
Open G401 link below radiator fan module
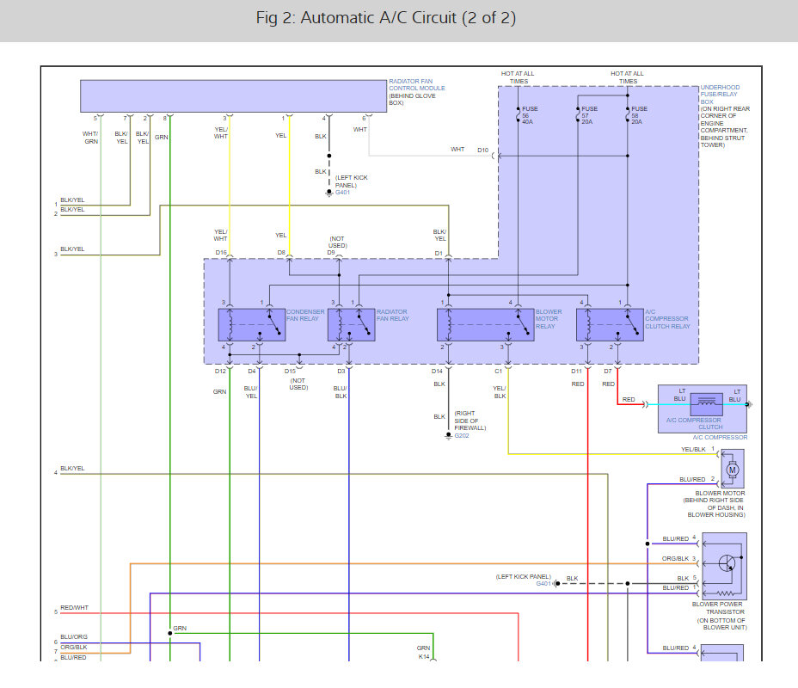click(342, 193)
